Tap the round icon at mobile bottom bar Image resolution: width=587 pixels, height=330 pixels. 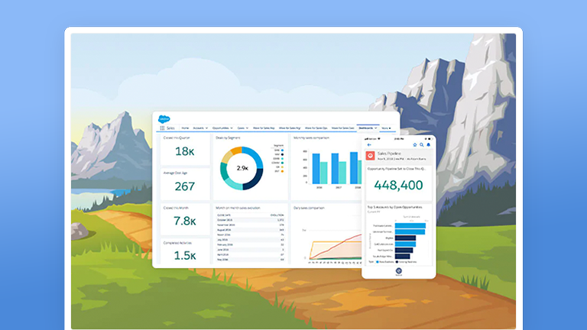click(x=399, y=270)
